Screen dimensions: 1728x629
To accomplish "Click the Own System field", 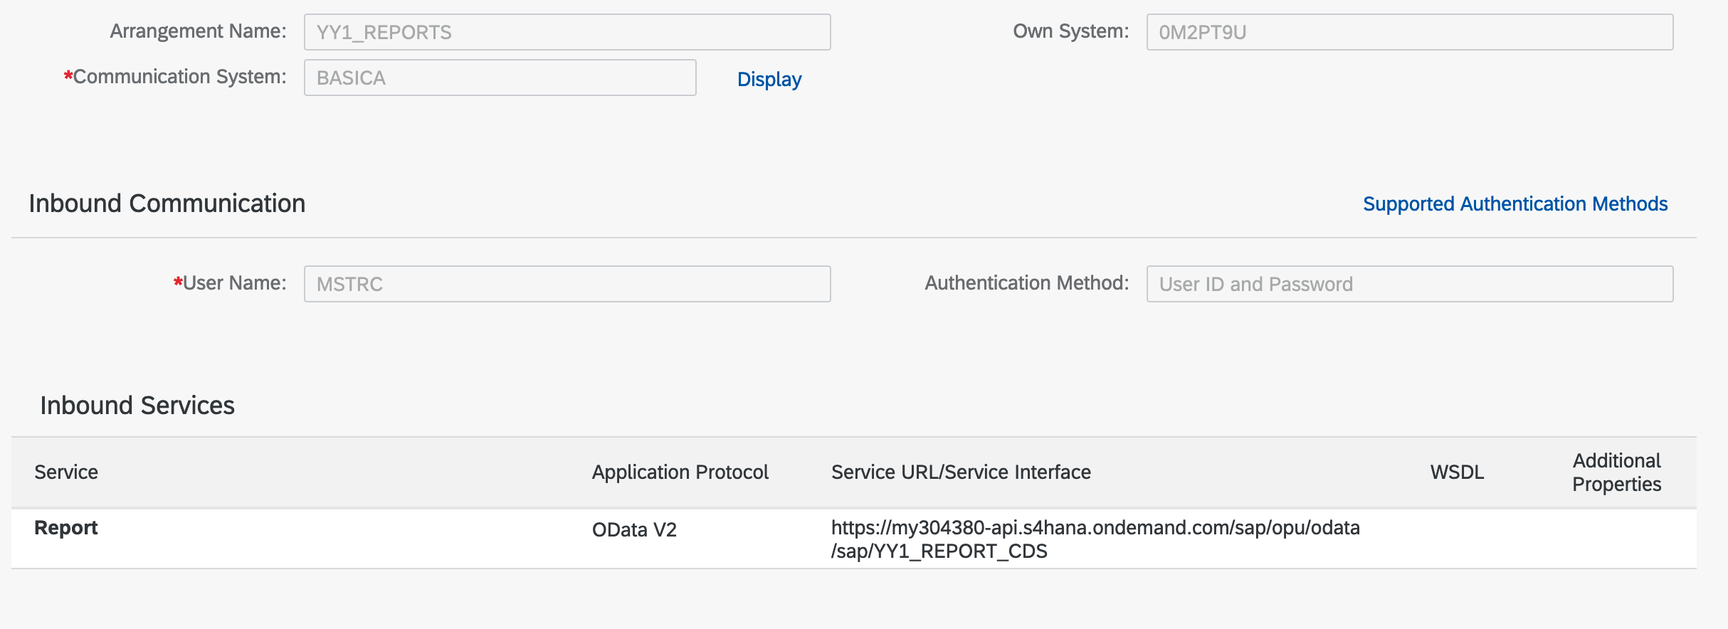I will pyautogui.click(x=1408, y=32).
